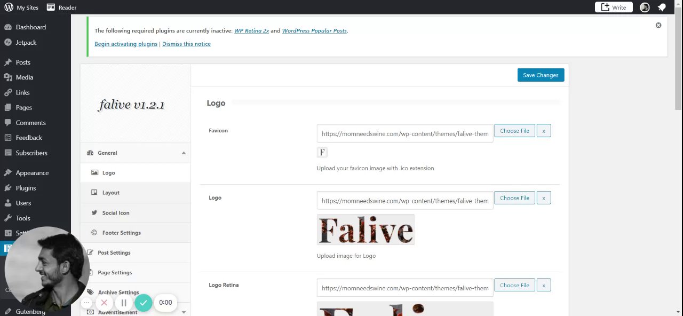
Task: Open the WordPress Popular Posts link
Action: 314,31
